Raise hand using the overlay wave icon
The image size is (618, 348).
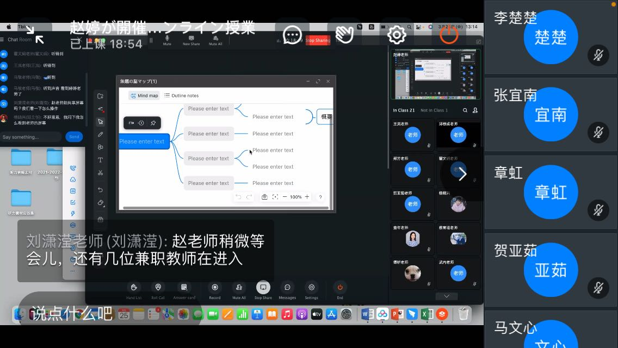coord(344,35)
